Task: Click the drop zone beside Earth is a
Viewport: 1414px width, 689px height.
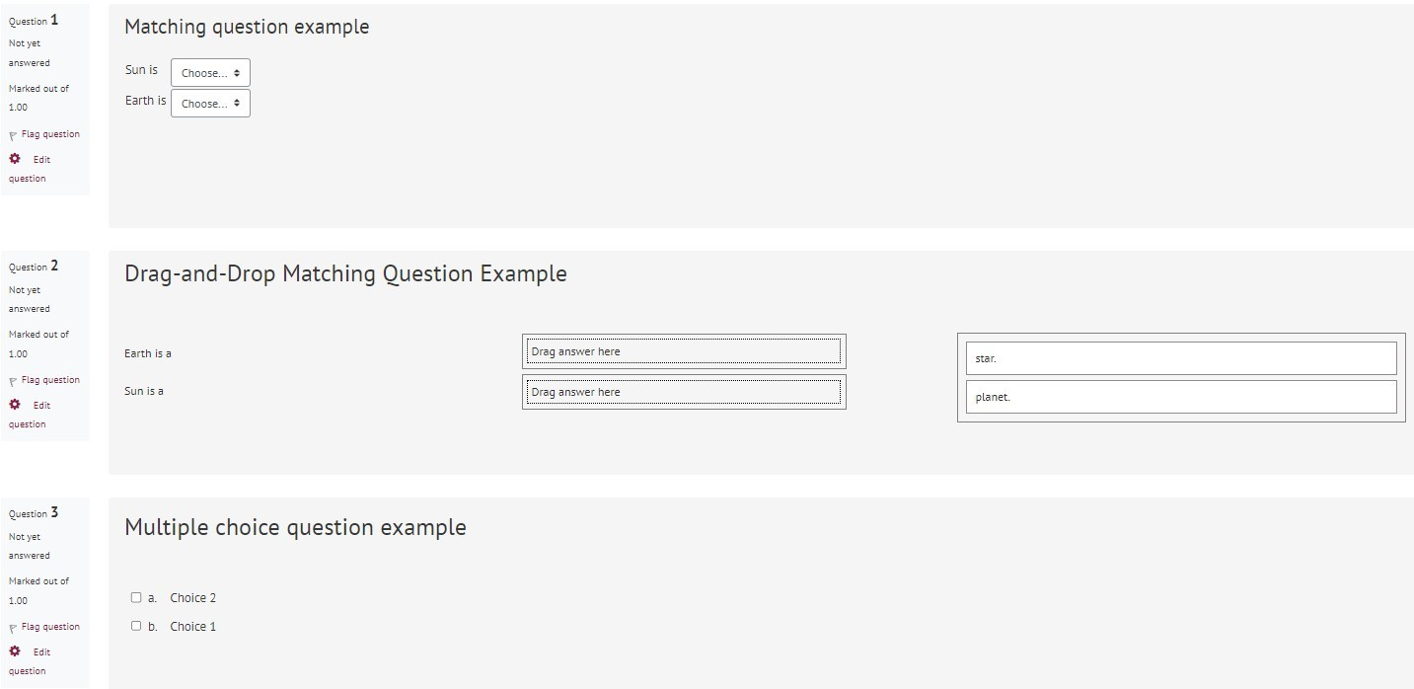Action: tap(684, 351)
